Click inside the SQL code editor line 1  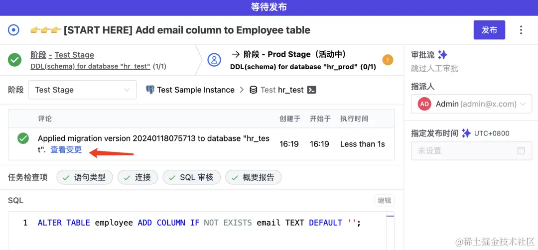point(199,223)
